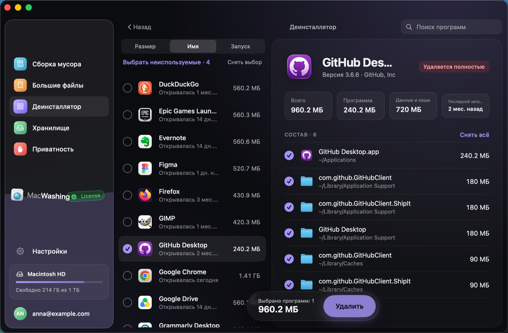
Task: Open Большие файлы section icon
Action: (20, 85)
